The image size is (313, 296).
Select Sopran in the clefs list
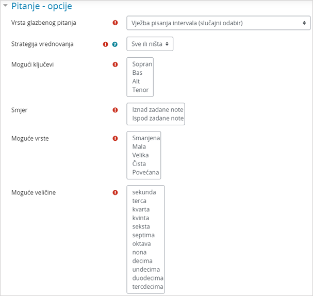[142, 64]
